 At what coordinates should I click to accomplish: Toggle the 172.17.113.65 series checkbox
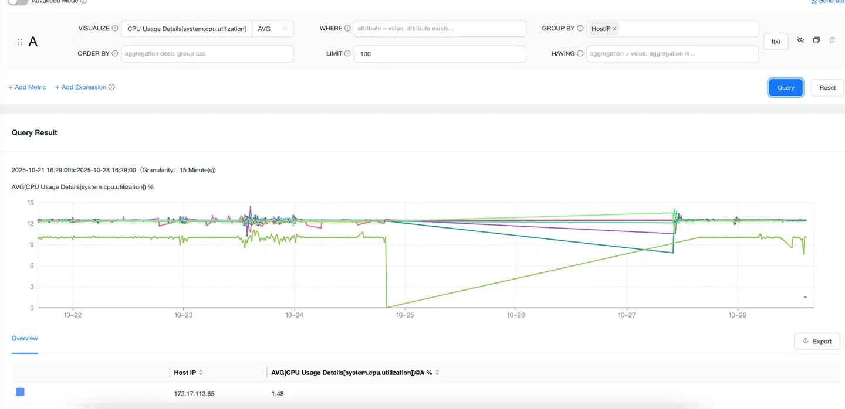tap(20, 392)
